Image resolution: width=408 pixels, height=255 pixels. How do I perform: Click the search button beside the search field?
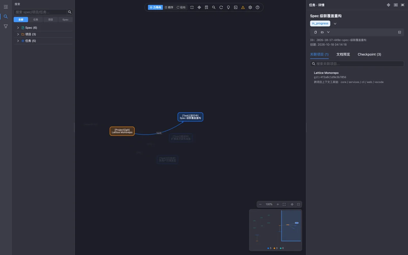[x=70, y=12]
